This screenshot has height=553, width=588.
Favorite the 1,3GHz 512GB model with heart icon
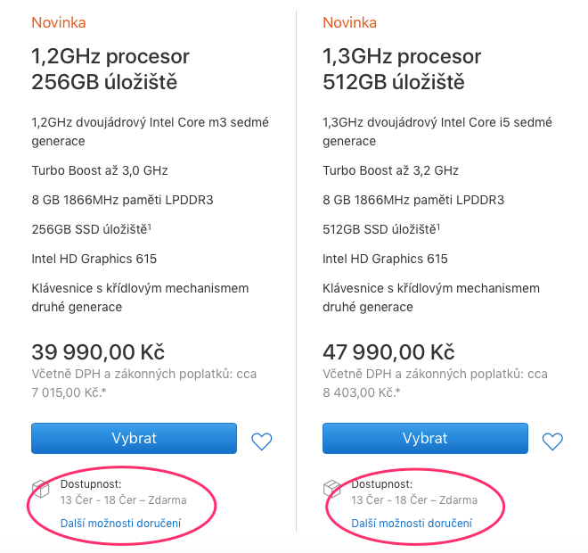[x=552, y=441]
